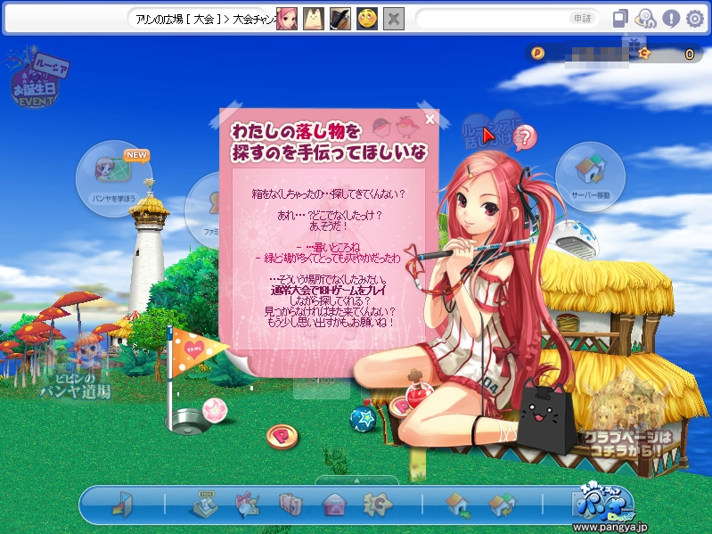
Task: Click the アリンの広場 [大会] breadcrumb text
Action: click(178, 19)
